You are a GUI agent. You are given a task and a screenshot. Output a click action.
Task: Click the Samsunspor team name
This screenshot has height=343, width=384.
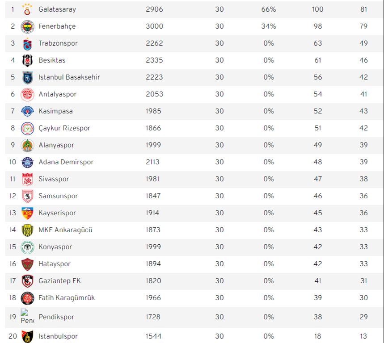[x=58, y=196]
